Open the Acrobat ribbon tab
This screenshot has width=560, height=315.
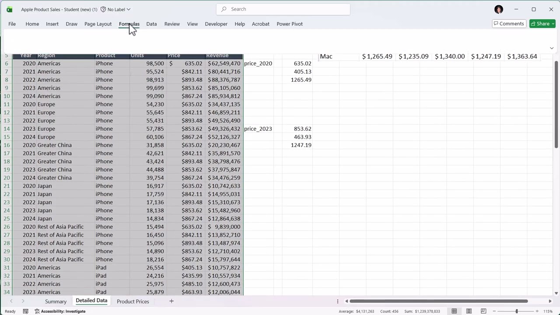click(x=261, y=24)
